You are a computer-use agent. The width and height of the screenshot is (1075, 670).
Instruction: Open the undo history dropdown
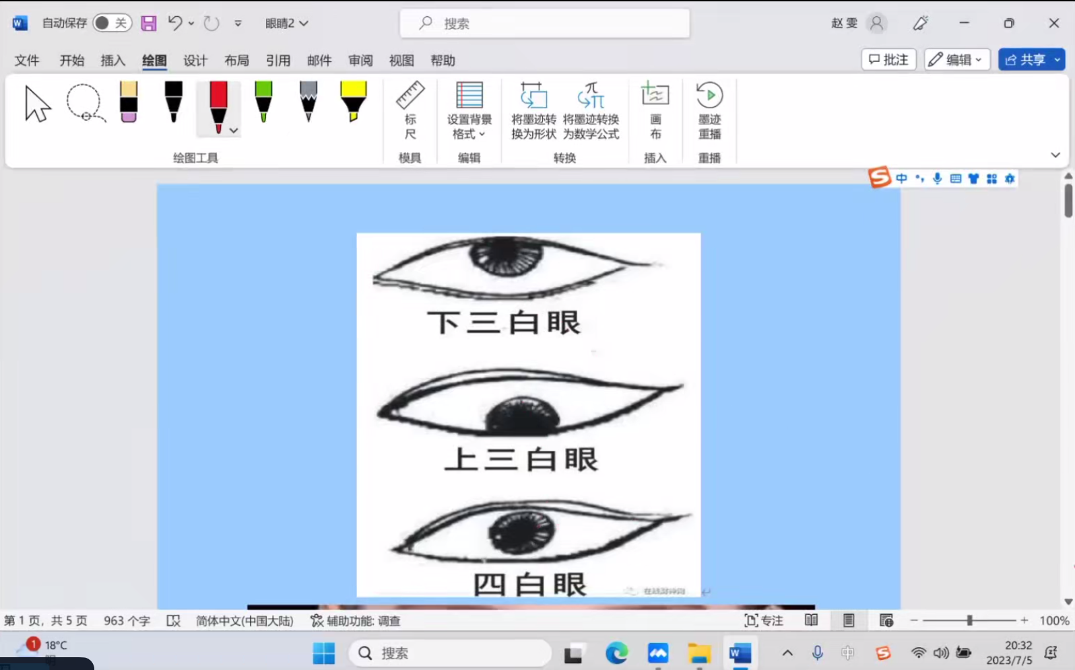tap(191, 24)
